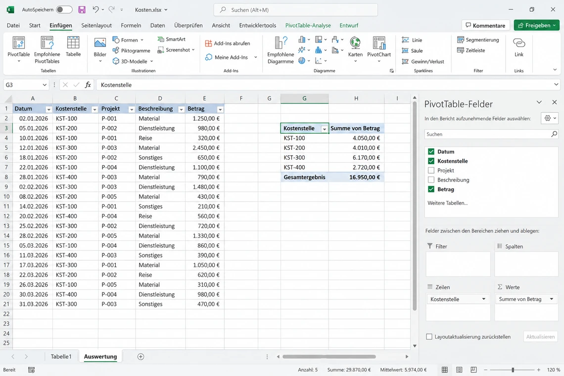Screen dimensions: 564x376
Task: Insert a Tabelle from the ribbon
Action: 73,47
